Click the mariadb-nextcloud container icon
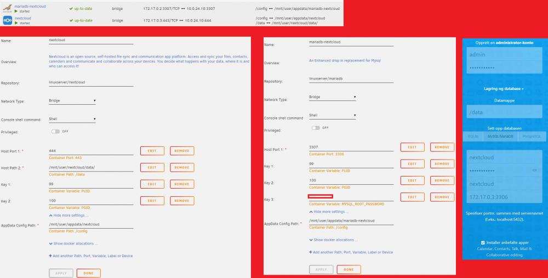The height and width of the screenshot is (278, 548). 7,8
